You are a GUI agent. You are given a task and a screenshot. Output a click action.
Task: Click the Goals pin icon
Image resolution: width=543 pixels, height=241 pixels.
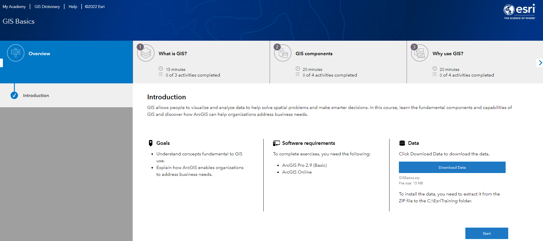(x=151, y=143)
